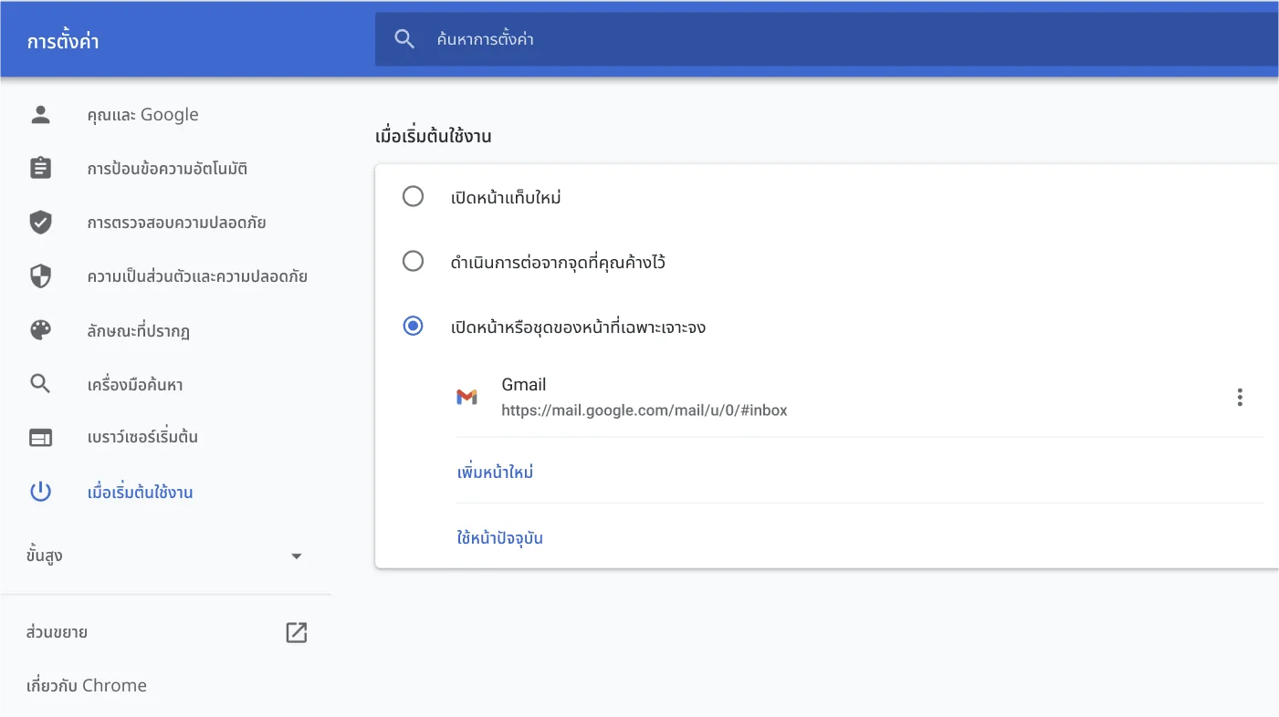
Task: Select the shield icon for ความเป็นส่วนตัวและความปลอดภัย
Action: click(40, 275)
